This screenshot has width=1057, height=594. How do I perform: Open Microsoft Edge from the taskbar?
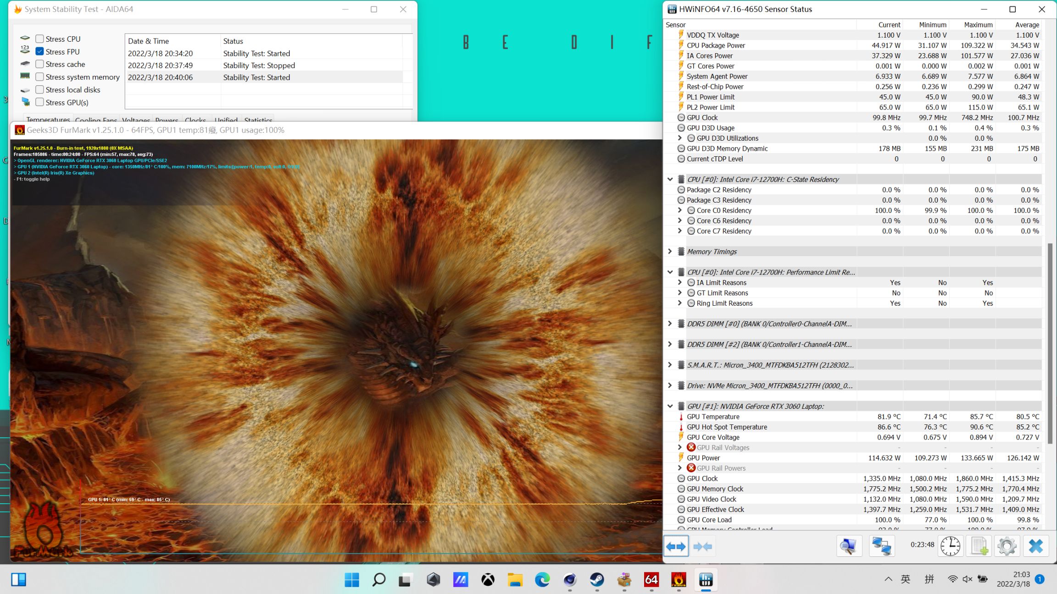click(542, 580)
